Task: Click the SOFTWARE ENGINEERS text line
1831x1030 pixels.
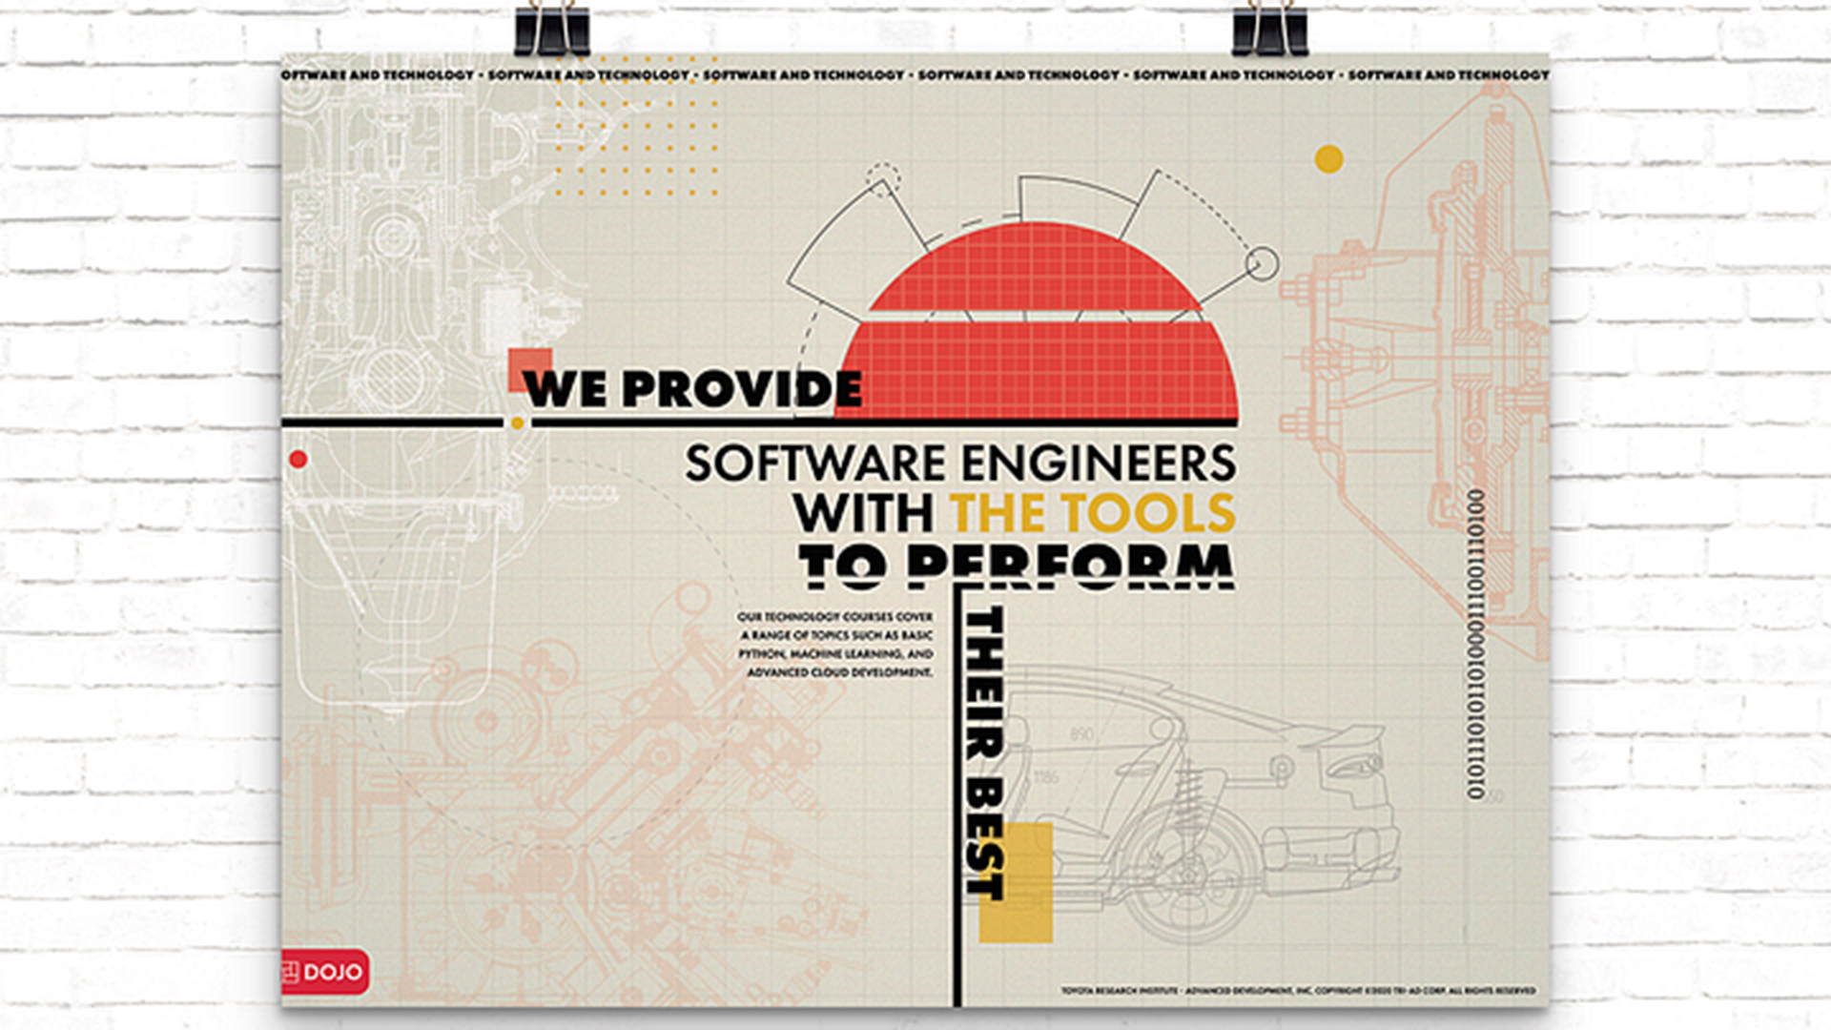Action: [x=959, y=463]
